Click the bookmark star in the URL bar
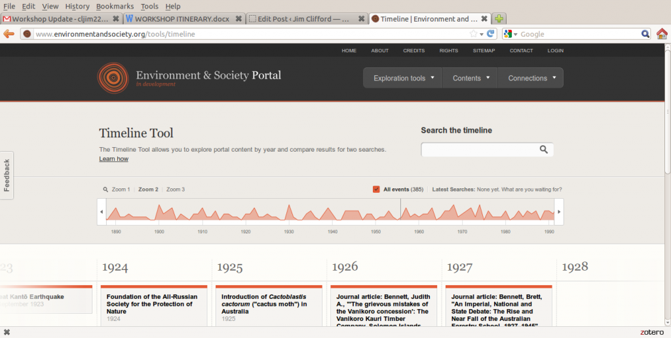Screen dimensions: 671x338 coord(473,34)
